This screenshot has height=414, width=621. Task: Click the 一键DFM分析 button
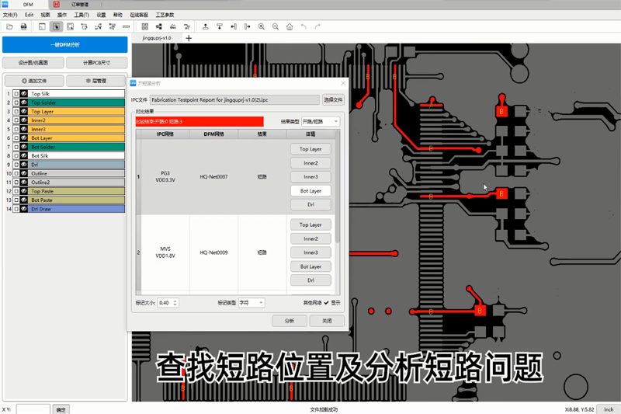click(x=65, y=45)
